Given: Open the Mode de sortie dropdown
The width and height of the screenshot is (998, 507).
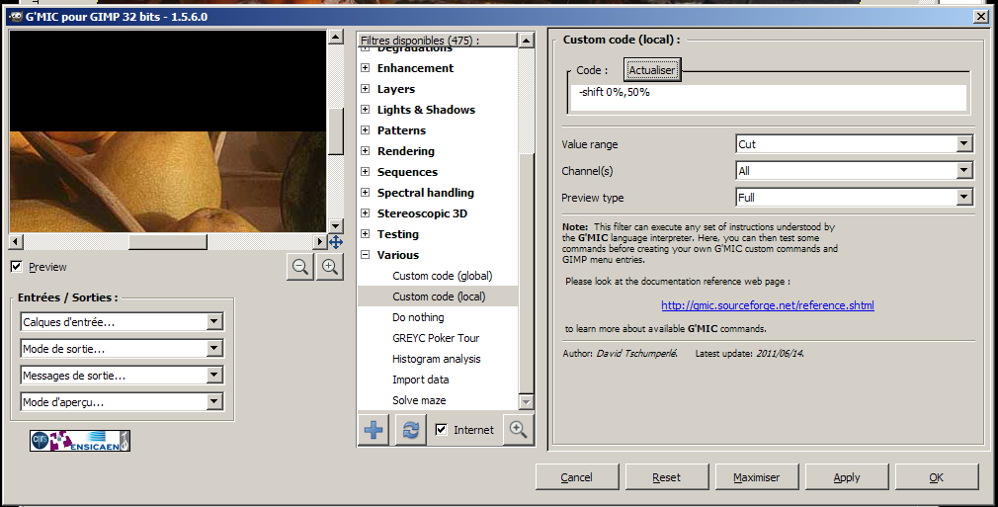Looking at the screenshot, I should (122, 349).
